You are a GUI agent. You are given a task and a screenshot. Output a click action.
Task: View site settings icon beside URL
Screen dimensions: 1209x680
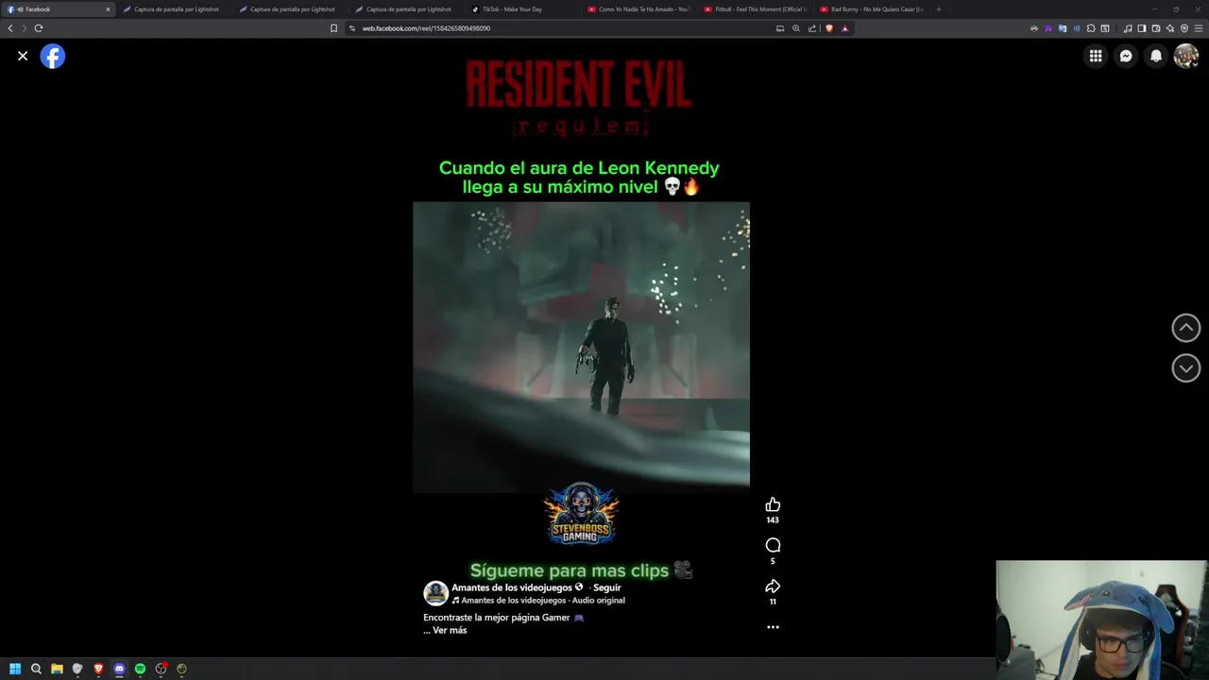click(x=352, y=28)
